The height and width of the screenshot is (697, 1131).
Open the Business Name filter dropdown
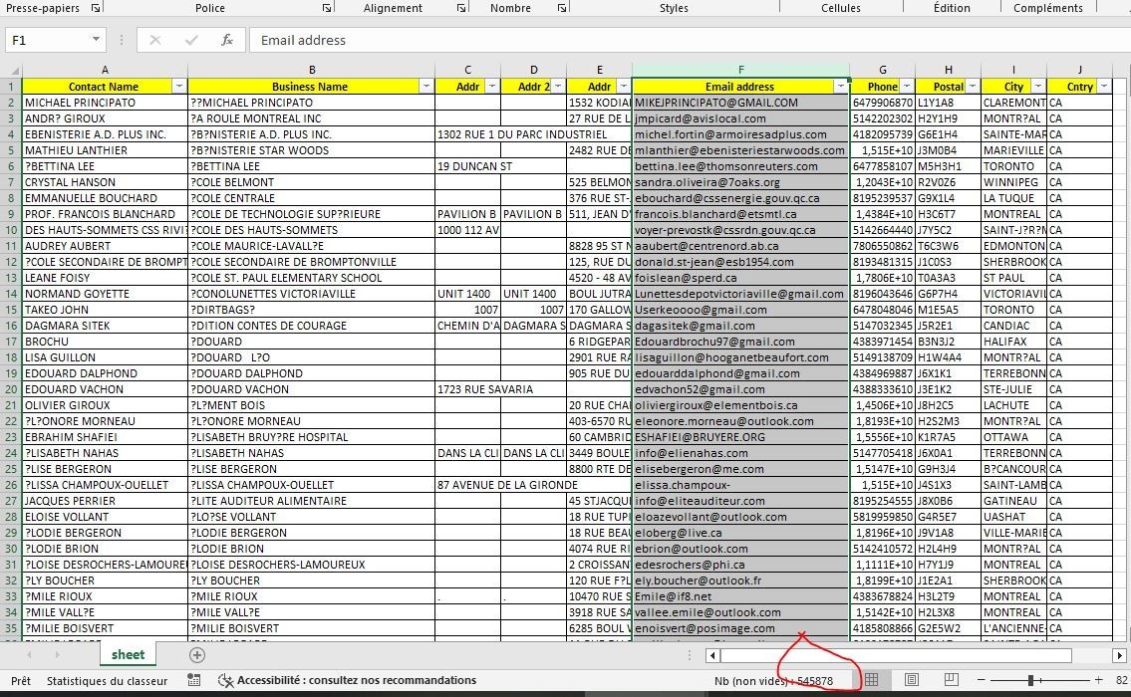pyautogui.click(x=426, y=87)
